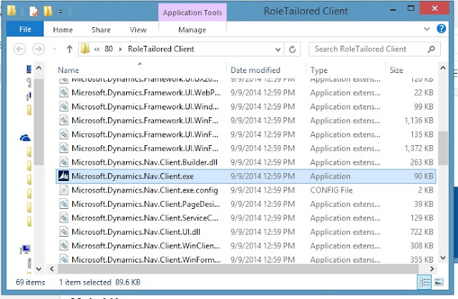Click the folder icon in address bar

(85, 49)
